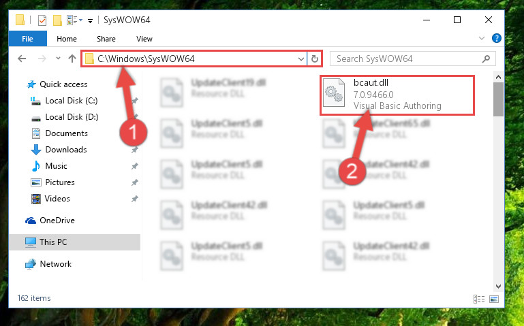
Task: Toggle the pin next to Music
Action: 135,166
